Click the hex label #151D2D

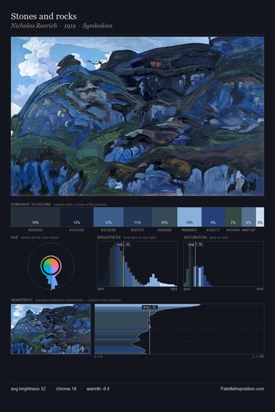pos(77,230)
